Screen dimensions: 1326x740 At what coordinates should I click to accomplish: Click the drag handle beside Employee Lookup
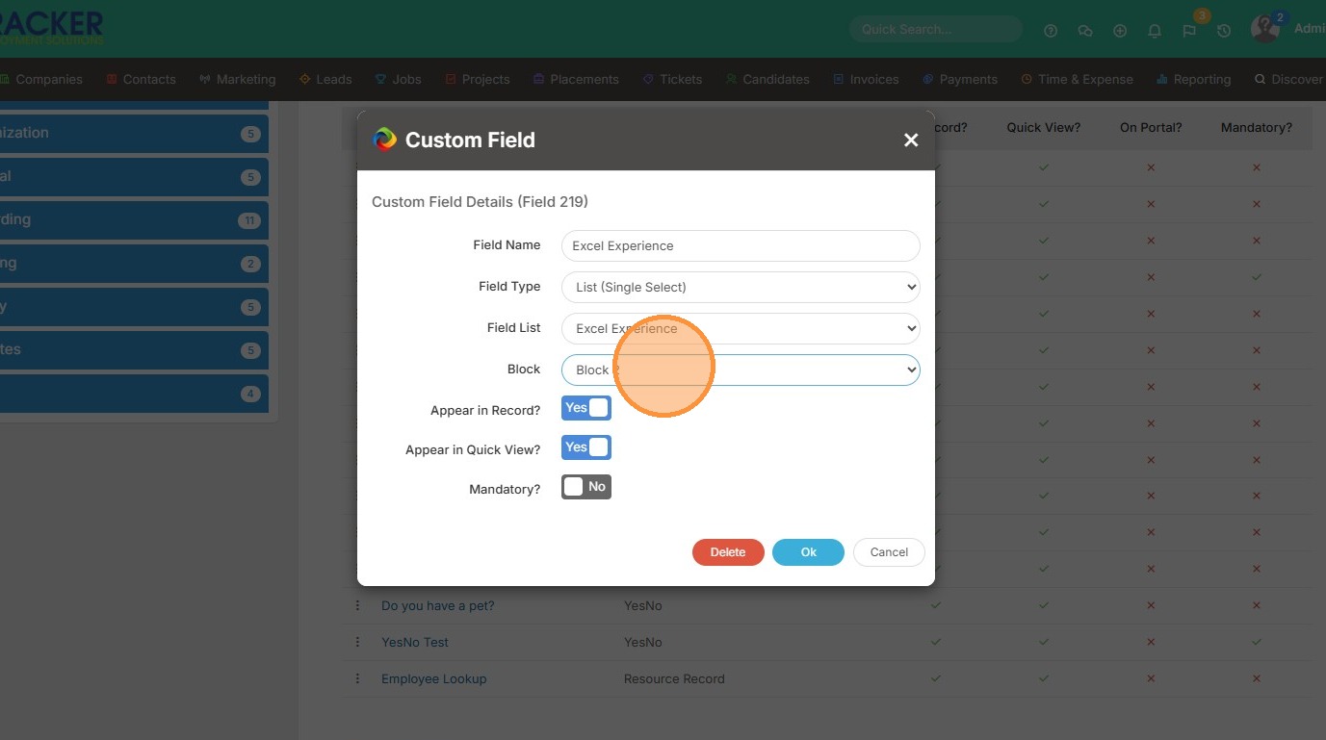pos(357,678)
